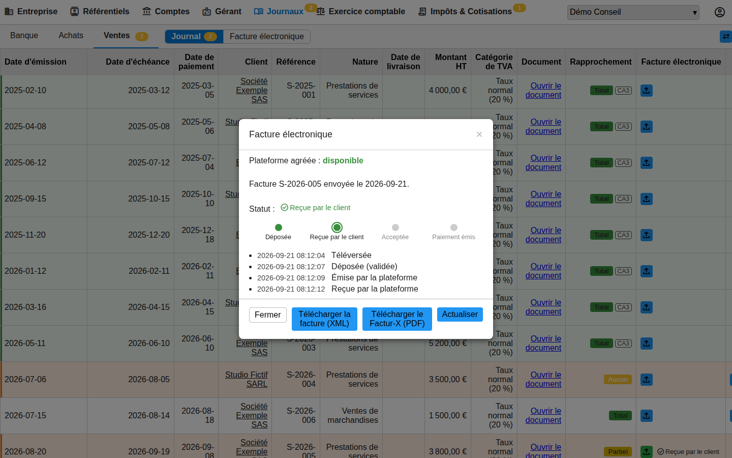This screenshot has width=732, height=458.
Task: Click upload icon for the 2025-11-20 invoice
Action: point(647,235)
